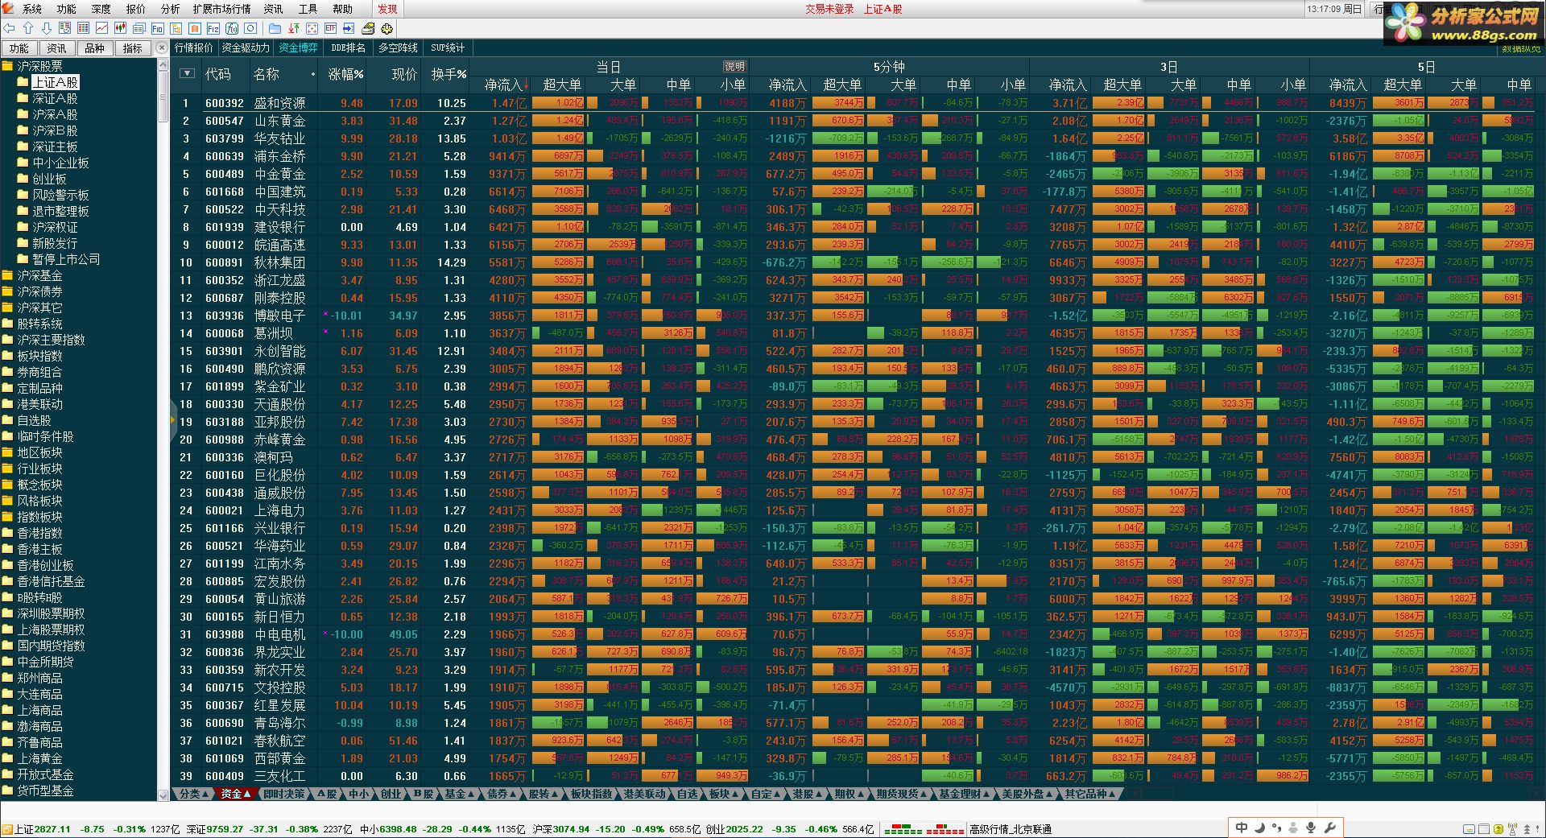
Task: Close the left sidebar with X button
Action: coord(161,48)
